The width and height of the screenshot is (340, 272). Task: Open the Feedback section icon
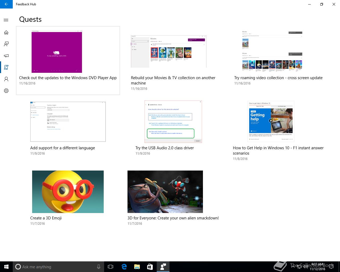(x=6, y=44)
